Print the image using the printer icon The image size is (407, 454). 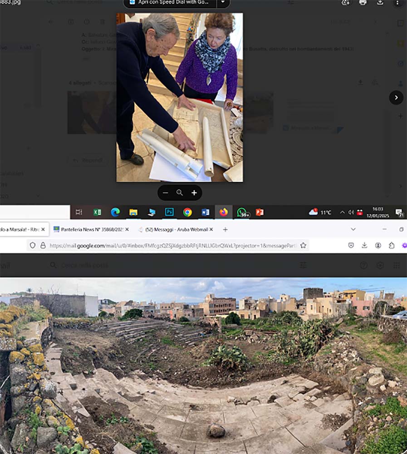pyautogui.click(x=363, y=3)
